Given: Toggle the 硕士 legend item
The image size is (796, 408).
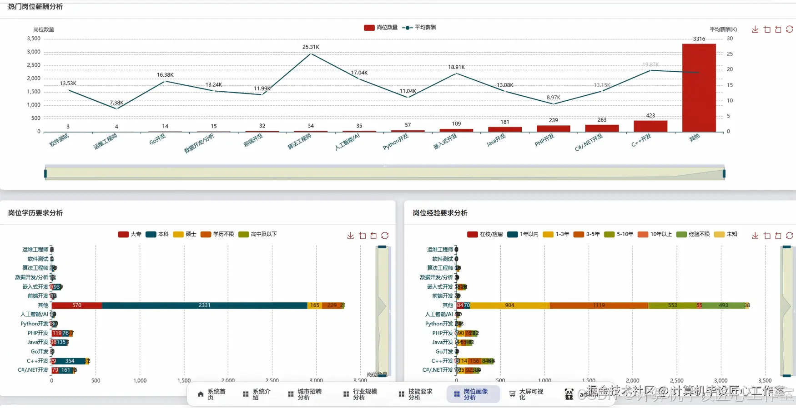Looking at the screenshot, I should pos(185,234).
